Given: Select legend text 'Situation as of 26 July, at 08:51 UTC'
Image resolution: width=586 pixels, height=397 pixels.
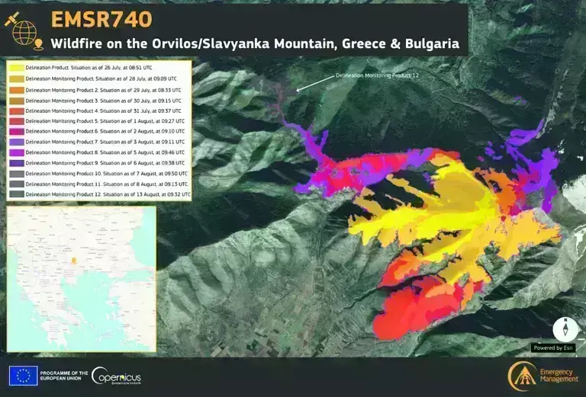Looking at the screenshot, I should pyautogui.click(x=111, y=68).
